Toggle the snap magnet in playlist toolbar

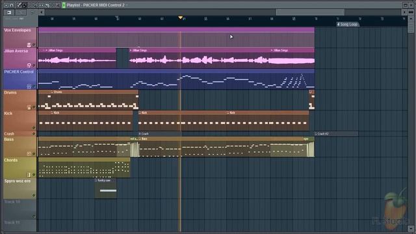pos(12,5)
